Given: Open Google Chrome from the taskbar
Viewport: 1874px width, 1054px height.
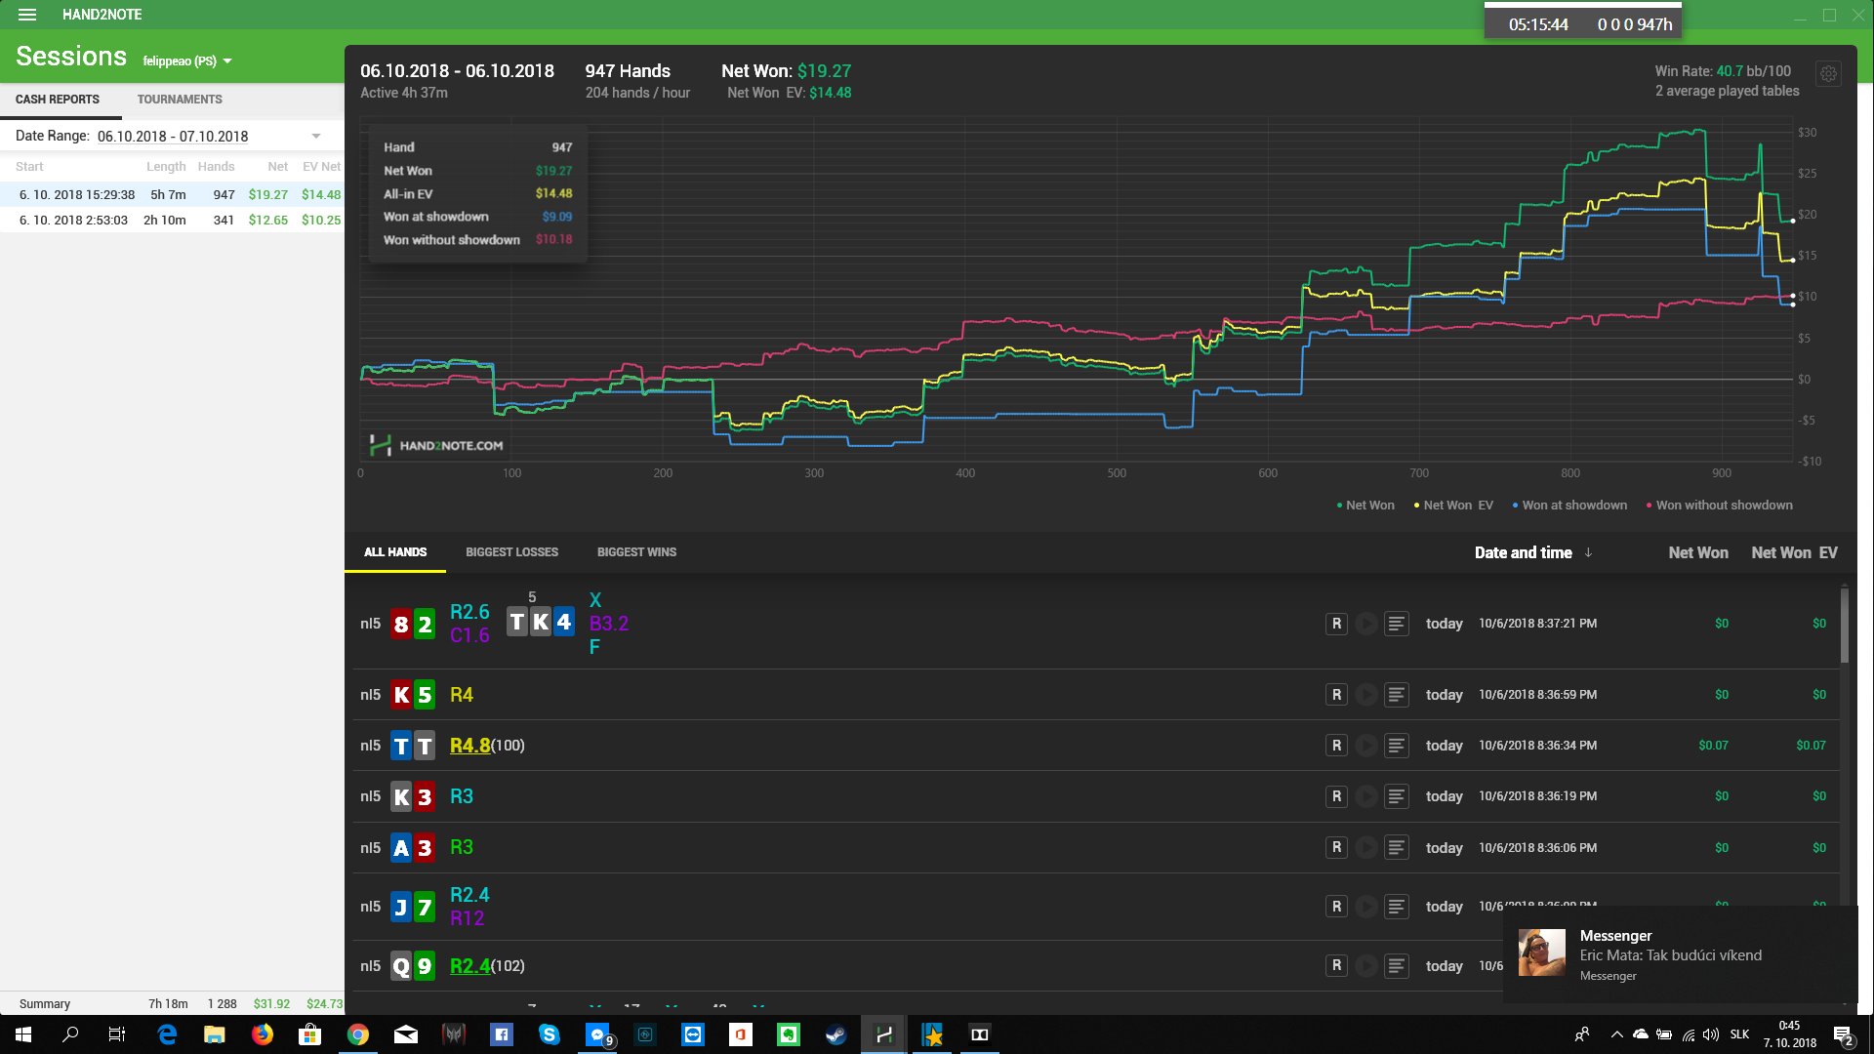Looking at the screenshot, I should (358, 1034).
